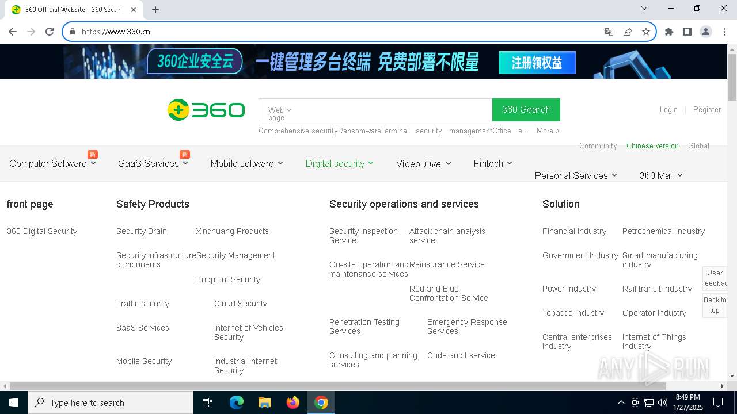Toggle the browser side panel icon
The height and width of the screenshot is (414, 737).
[x=687, y=32]
